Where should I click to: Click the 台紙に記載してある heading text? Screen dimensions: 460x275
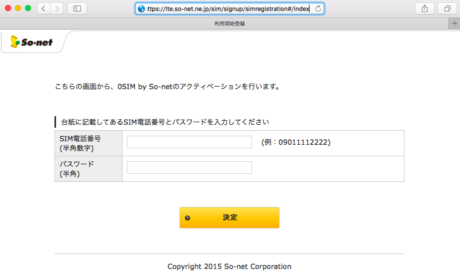(x=165, y=122)
